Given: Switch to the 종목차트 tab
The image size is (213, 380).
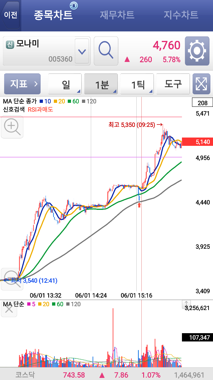Looking at the screenshot, I should pyautogui.click(x=53, y=15).
